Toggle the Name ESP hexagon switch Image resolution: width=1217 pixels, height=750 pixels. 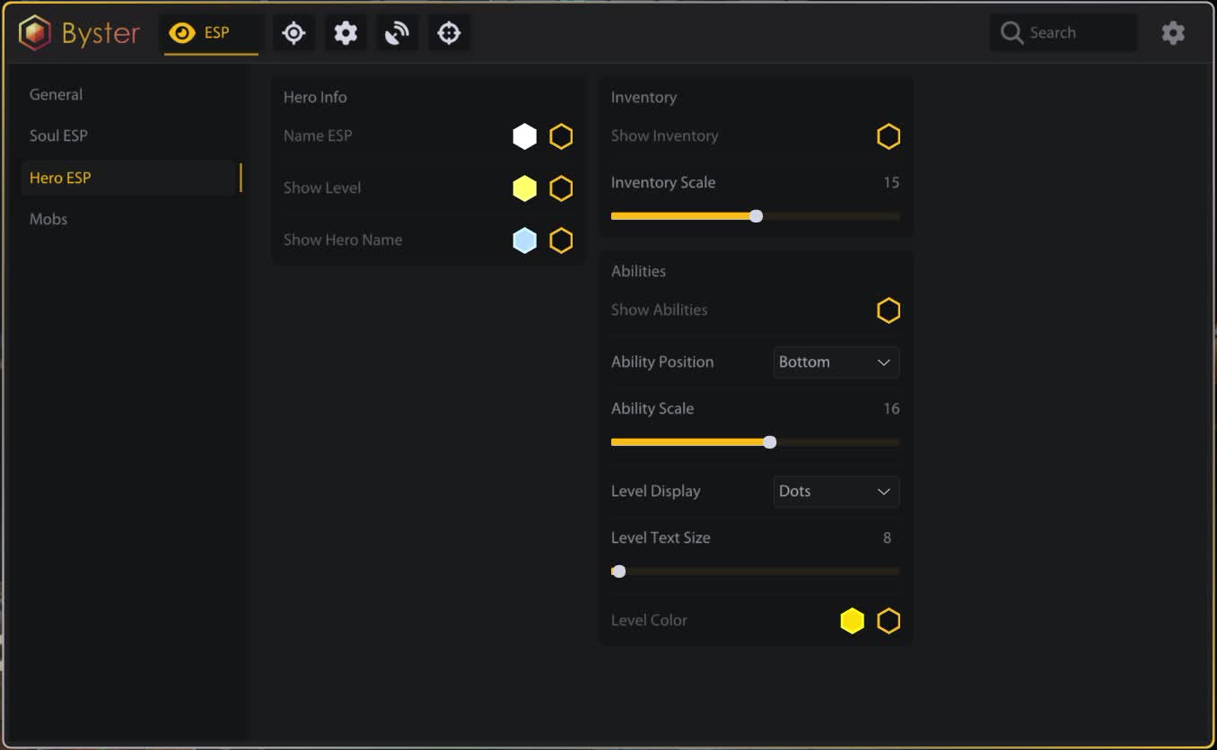coord(561,136)
